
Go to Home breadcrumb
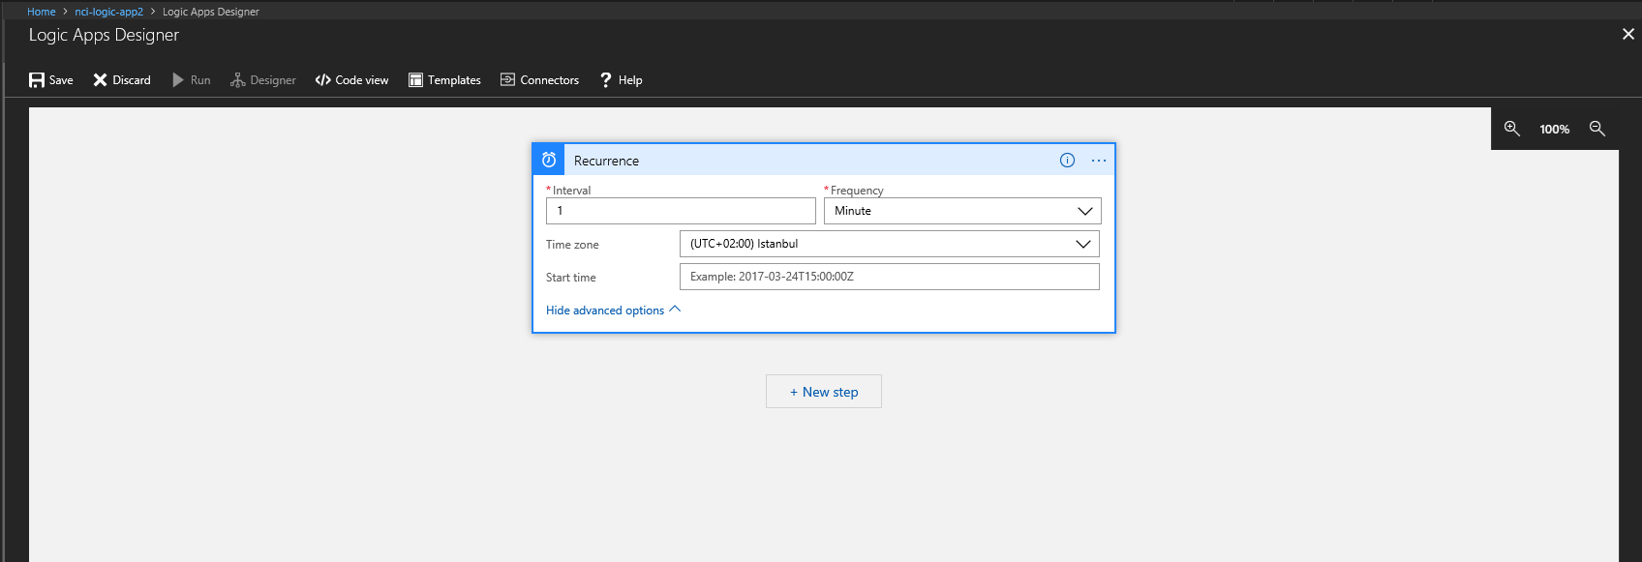42,12
